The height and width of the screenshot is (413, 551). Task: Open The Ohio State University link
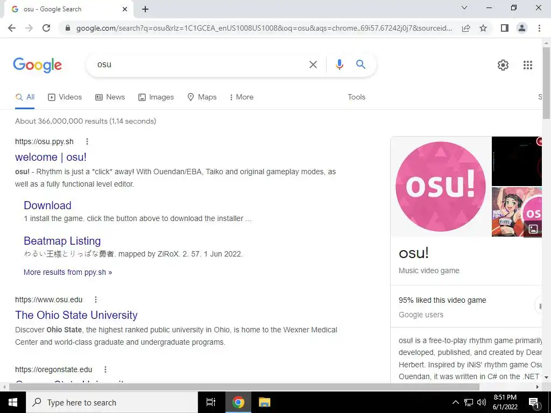(x=76, y=315)
